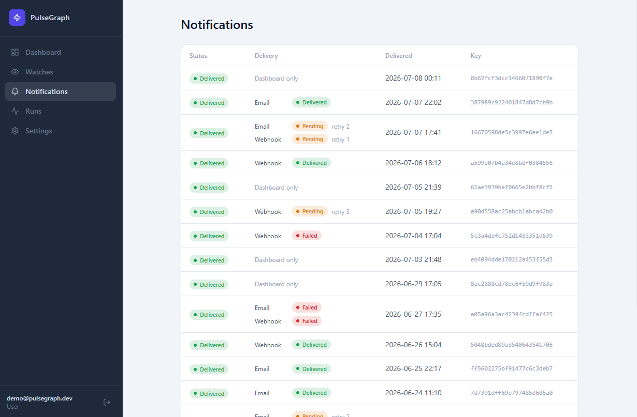Click the demo@pulsegraph.dev account label
This screenshot has height=417, width=637.
39,398
